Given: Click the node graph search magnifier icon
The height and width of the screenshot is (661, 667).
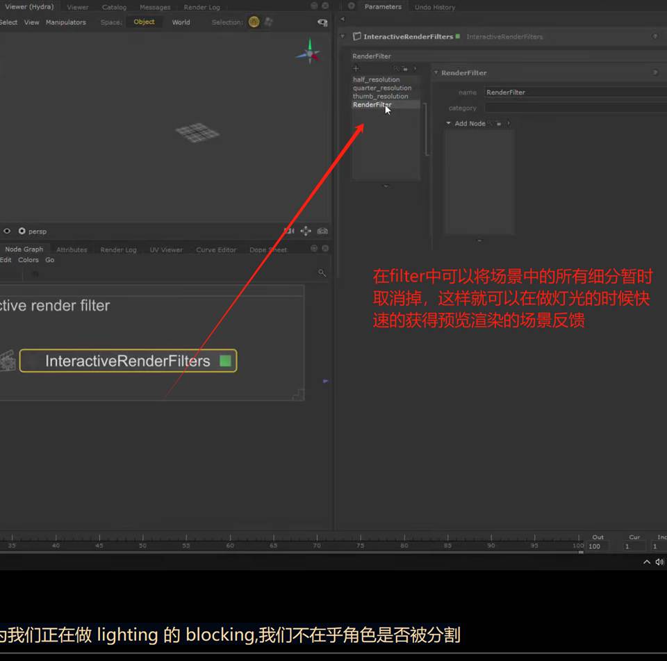Looking at the screenshot, I should [x=322, y=273].
